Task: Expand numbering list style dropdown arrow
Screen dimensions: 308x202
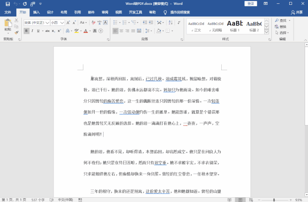Action: [129, 23]
